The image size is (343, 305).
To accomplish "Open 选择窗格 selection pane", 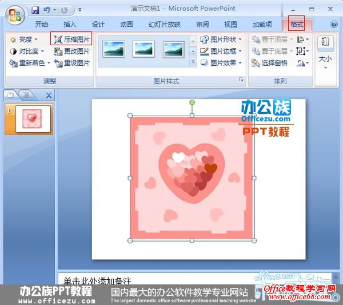I will tap(269, 63).
